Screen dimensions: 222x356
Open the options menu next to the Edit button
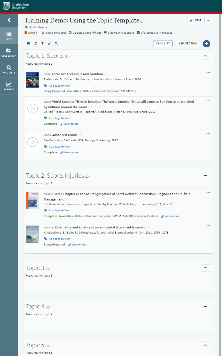209,20
